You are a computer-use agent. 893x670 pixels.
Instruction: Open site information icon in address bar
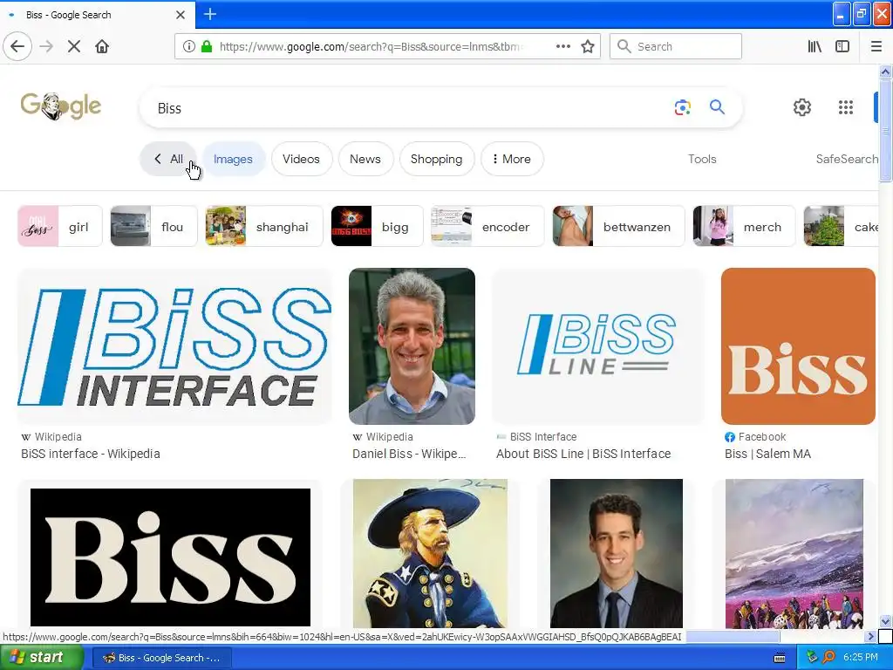click(x=189, y=46)
